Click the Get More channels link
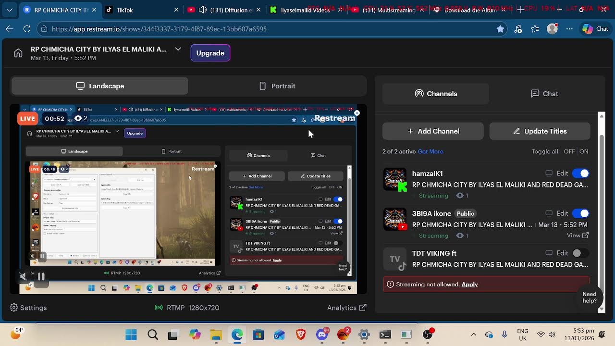The width and height of the screenshot is (615, 346). 430,151
